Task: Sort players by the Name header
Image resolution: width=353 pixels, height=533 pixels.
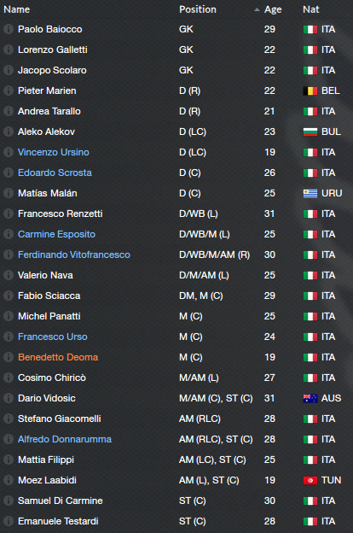Action: pyautogui.click(x=17, y=9)
